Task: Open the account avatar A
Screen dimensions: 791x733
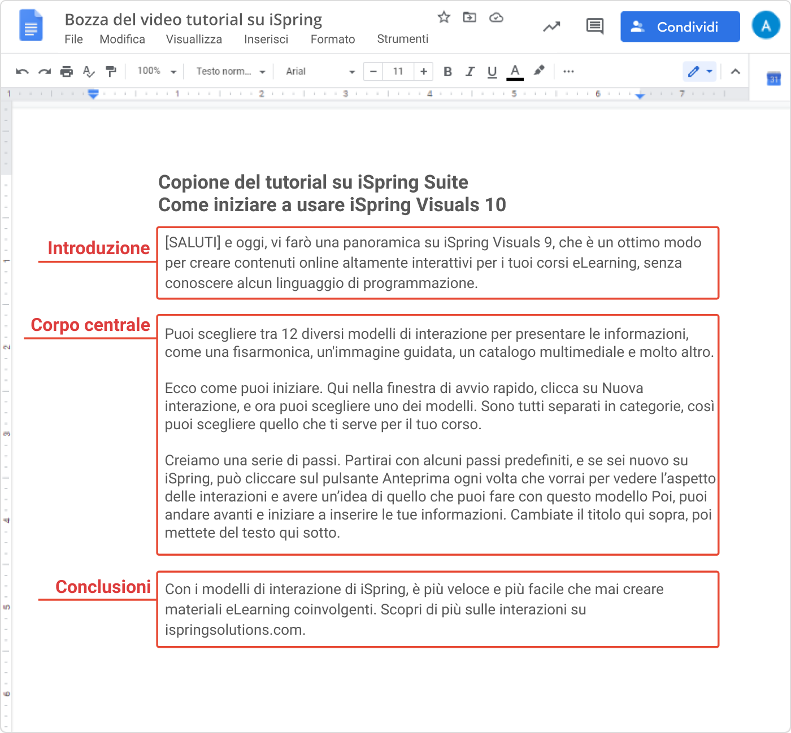Action: (x=766, y=25)
